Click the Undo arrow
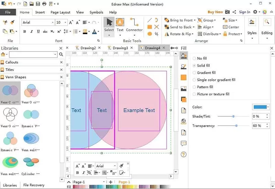This screenshot has width=275, height=189. [x=11, y=4]
